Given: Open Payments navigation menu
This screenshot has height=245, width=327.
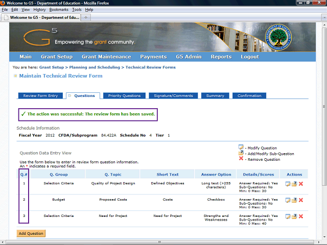Looking at the screenshot, I should point(153,57).
